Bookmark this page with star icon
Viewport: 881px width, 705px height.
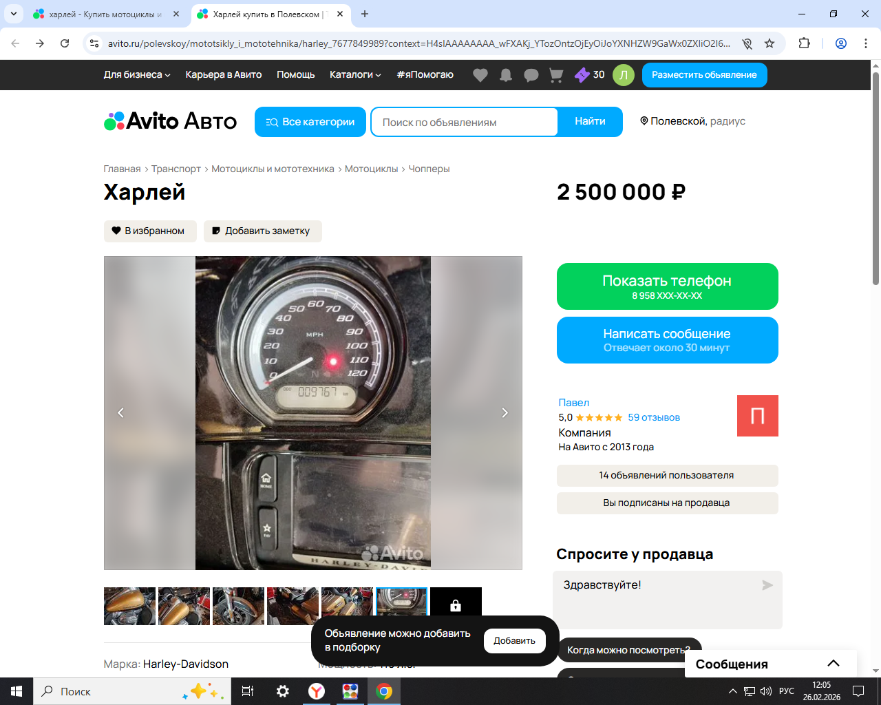coord(769,43)
